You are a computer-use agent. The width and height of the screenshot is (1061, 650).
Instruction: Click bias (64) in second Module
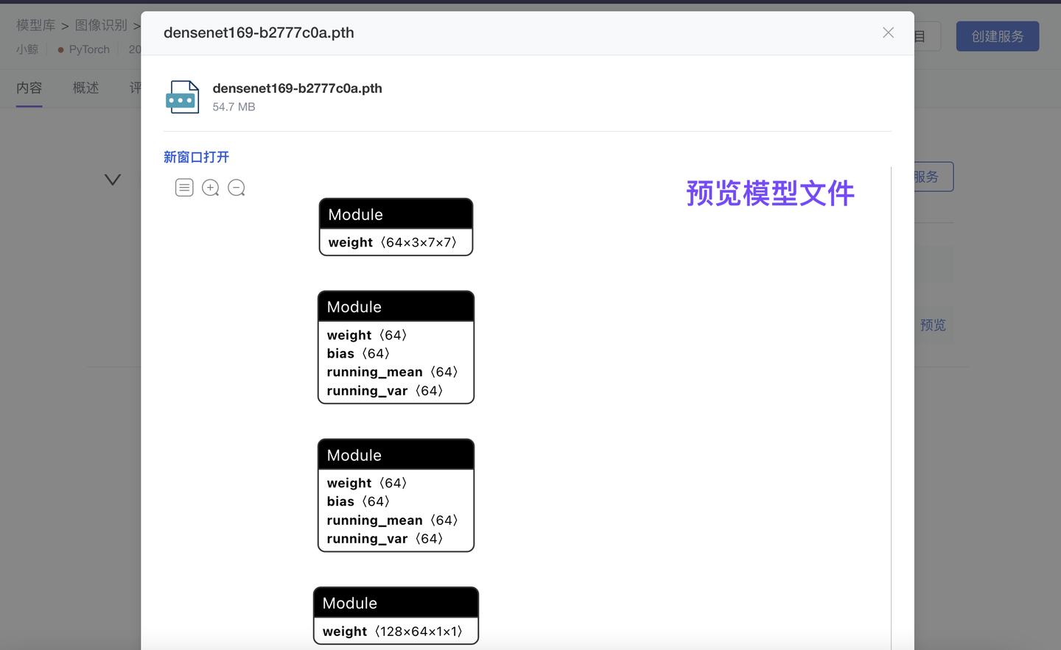[359, 353]
